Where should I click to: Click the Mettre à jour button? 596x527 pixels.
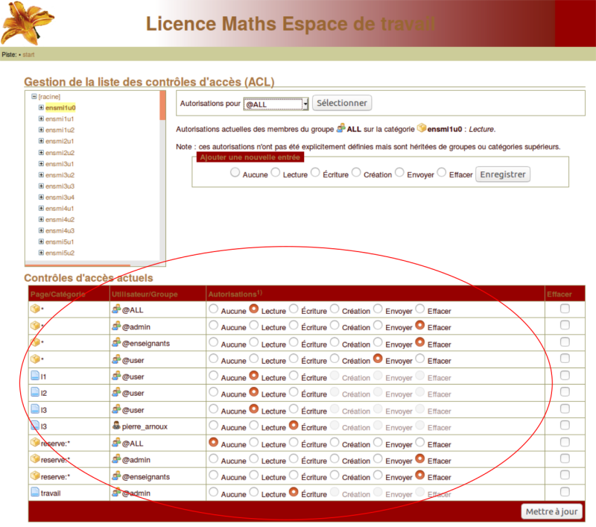pyautogui.click(x=551, y=511)
